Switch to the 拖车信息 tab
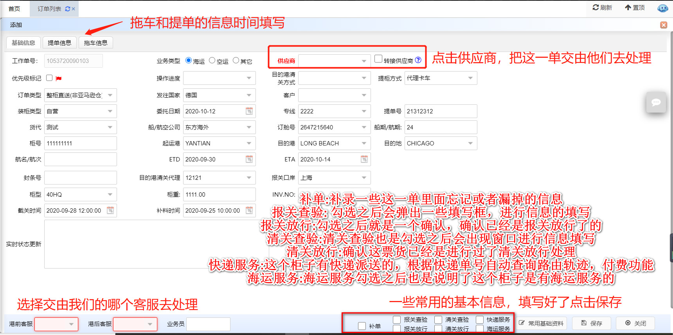673x335 pixels. click(x=95, y=43)
